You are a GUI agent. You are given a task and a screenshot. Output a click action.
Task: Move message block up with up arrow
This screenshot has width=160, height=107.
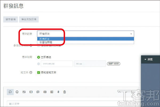pos(119,92)
